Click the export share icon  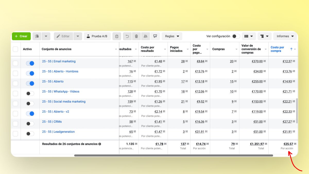point(155,36)
